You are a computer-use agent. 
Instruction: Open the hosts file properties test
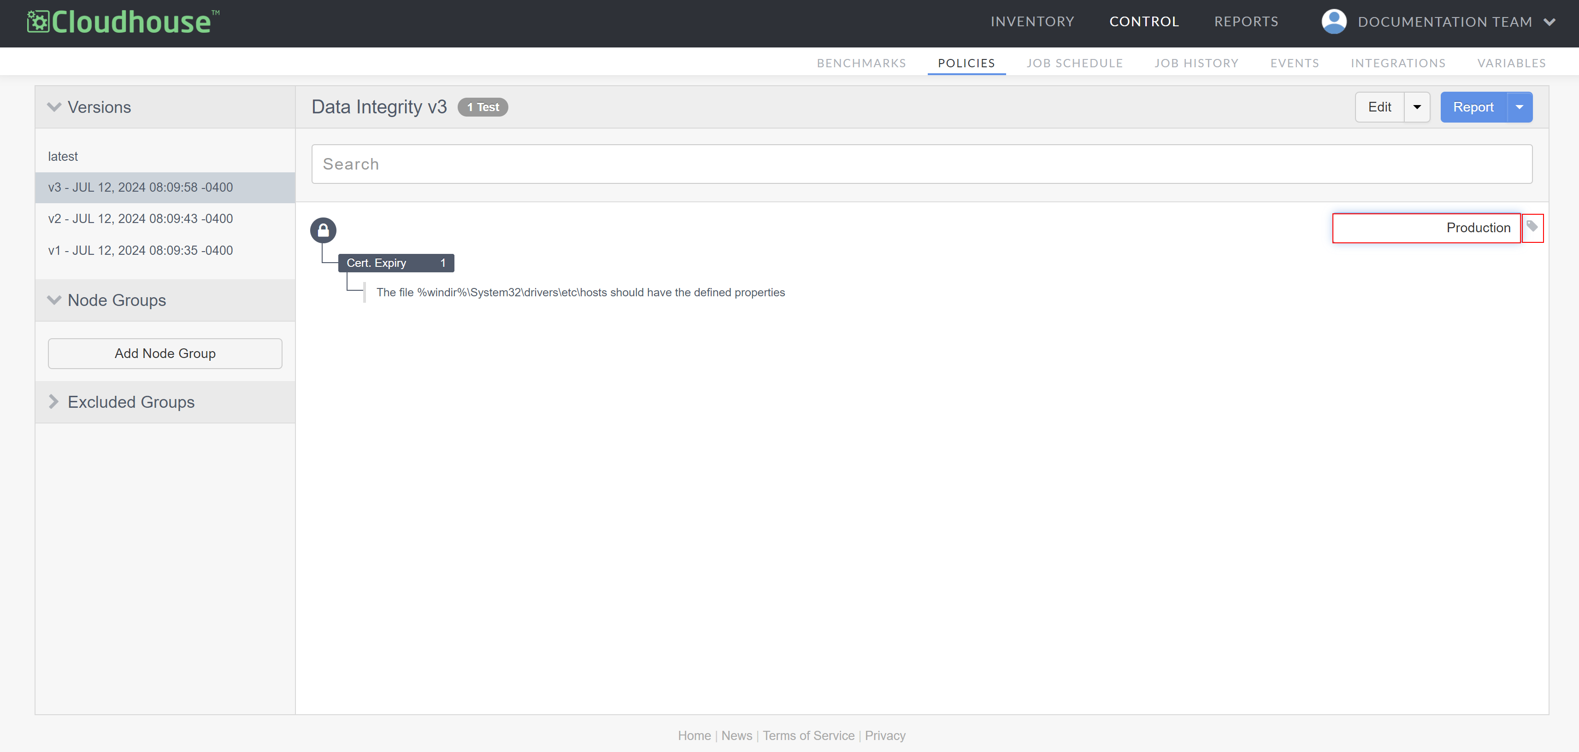580,292
